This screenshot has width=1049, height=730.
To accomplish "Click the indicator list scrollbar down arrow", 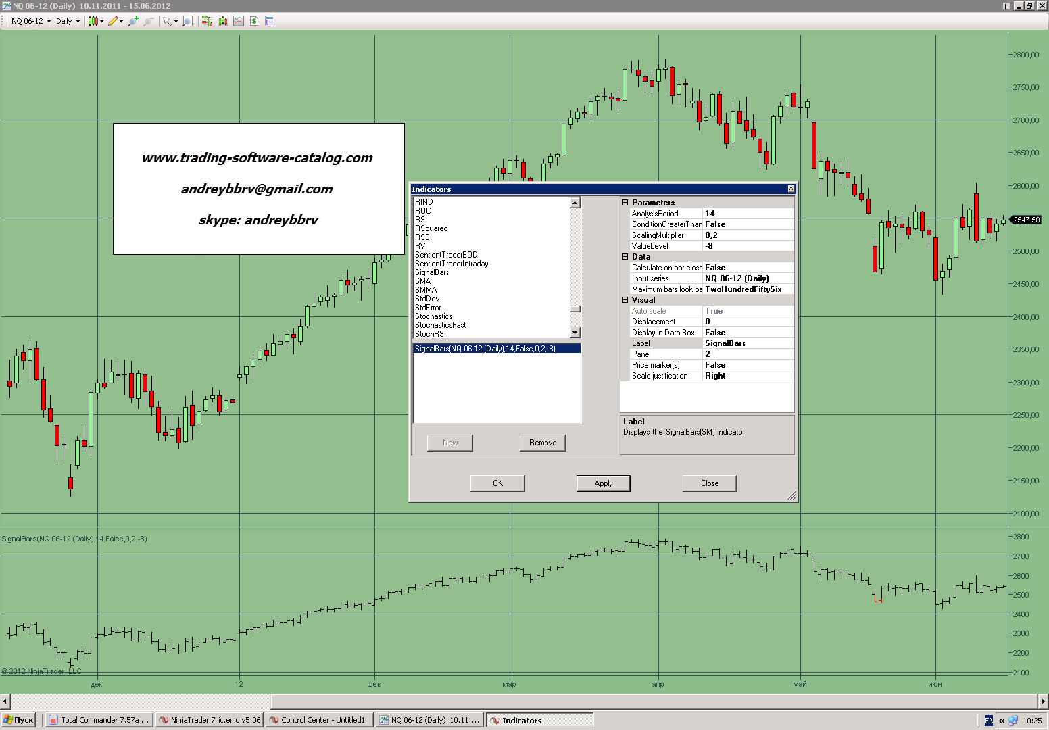I will tap(575, 333).
